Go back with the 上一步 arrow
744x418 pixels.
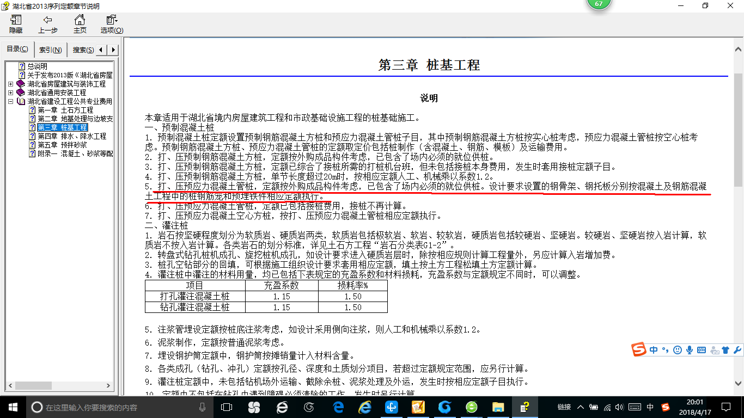[x=48, y=24]
